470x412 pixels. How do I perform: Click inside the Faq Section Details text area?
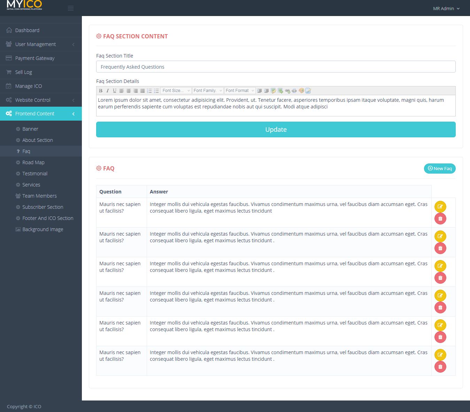(x=276, y=106)
